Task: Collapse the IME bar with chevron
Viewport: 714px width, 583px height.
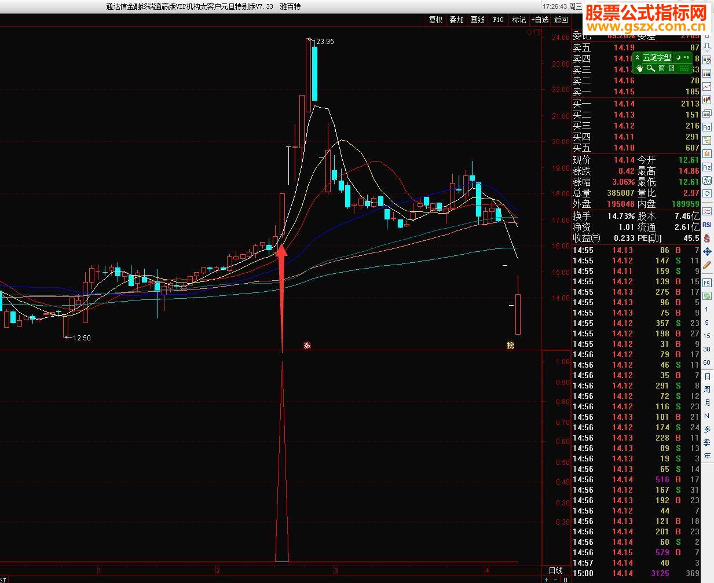Action: [636, 57]
